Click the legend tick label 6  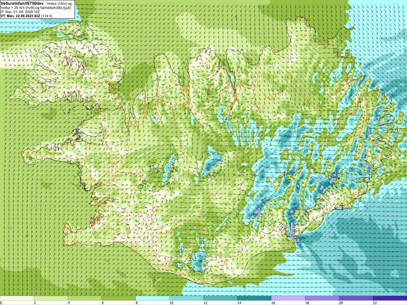click(103, 303)
